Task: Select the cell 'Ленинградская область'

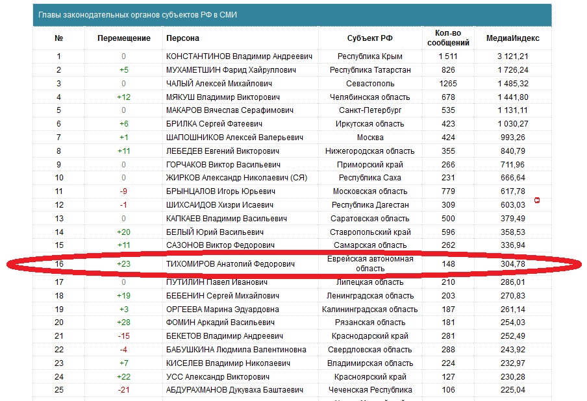Action: [x=370, y=296]
